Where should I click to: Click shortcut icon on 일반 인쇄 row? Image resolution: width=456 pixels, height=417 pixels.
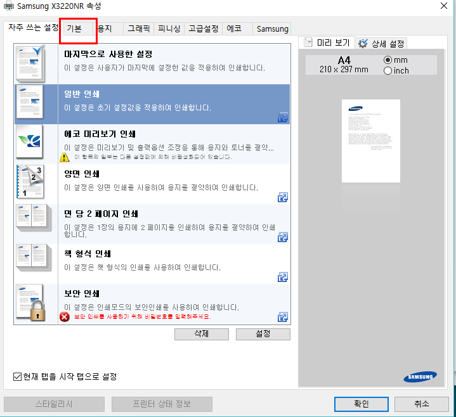pos(283,117)
